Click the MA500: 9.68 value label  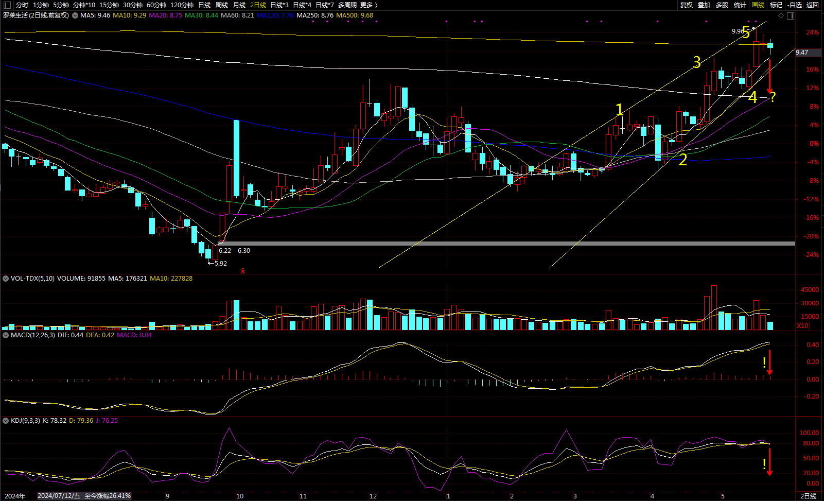click(x=355, y=15)
